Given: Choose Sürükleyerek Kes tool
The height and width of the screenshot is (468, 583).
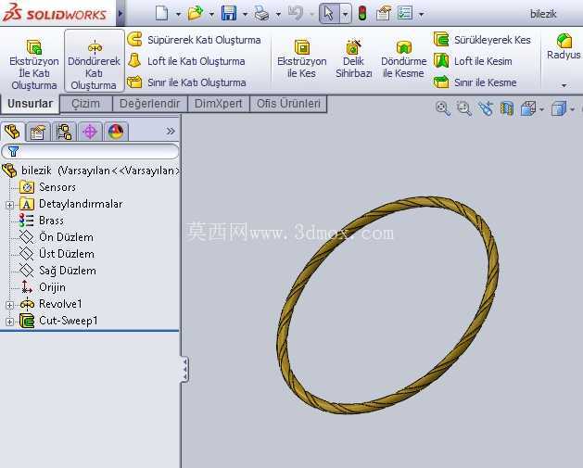Looking at the screenshot, I should pyautogui.click(x=482, y=40).
